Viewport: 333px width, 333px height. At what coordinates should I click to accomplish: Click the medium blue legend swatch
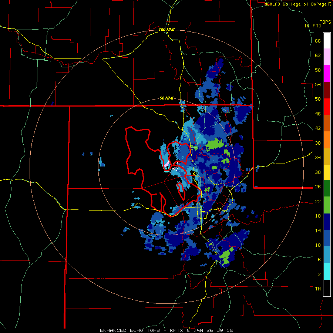click(x=327, y=238)
